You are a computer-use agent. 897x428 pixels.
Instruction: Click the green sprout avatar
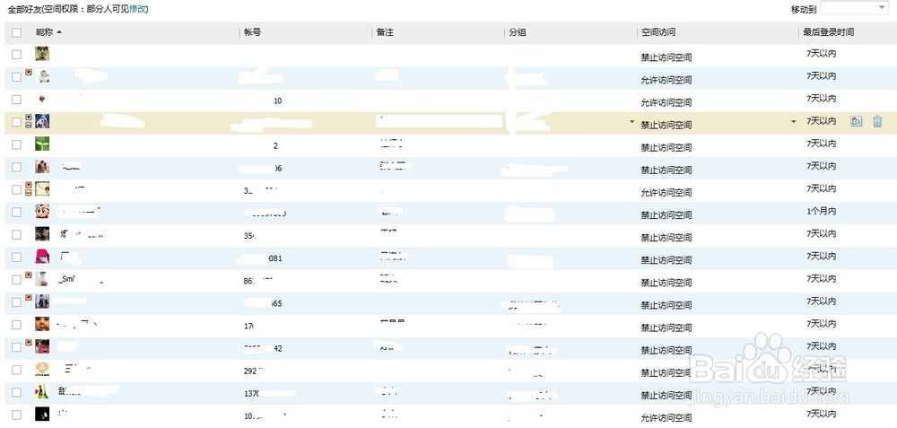pos(42,144)
